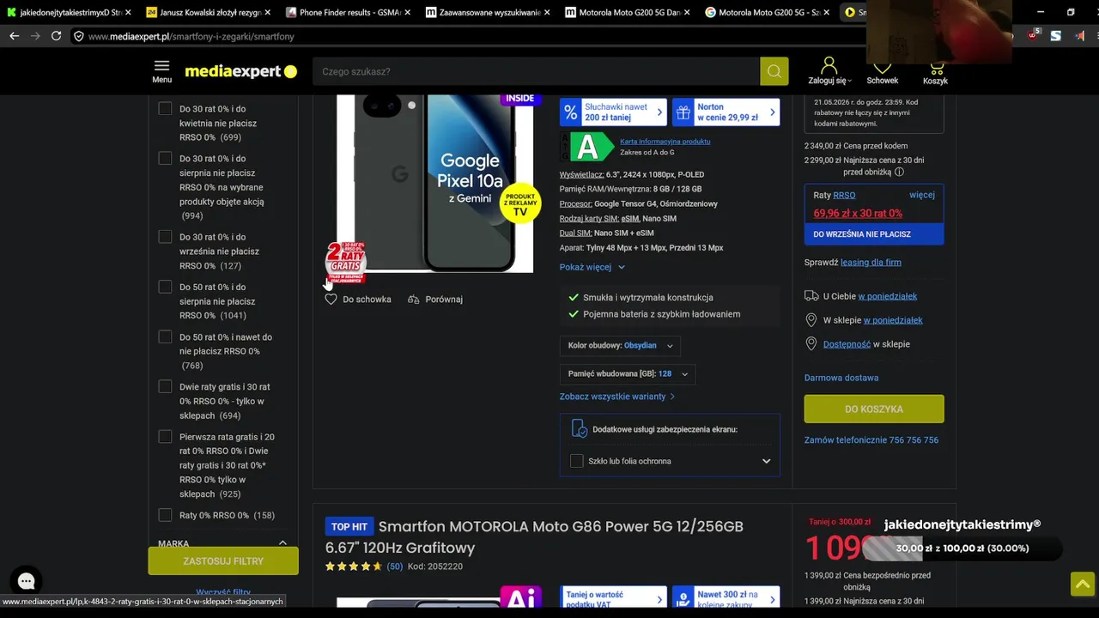The width and height of the screenshot is (1099, 618).
Task: Close the Janusz Kowalski browser tab
Action: (267, 13)
